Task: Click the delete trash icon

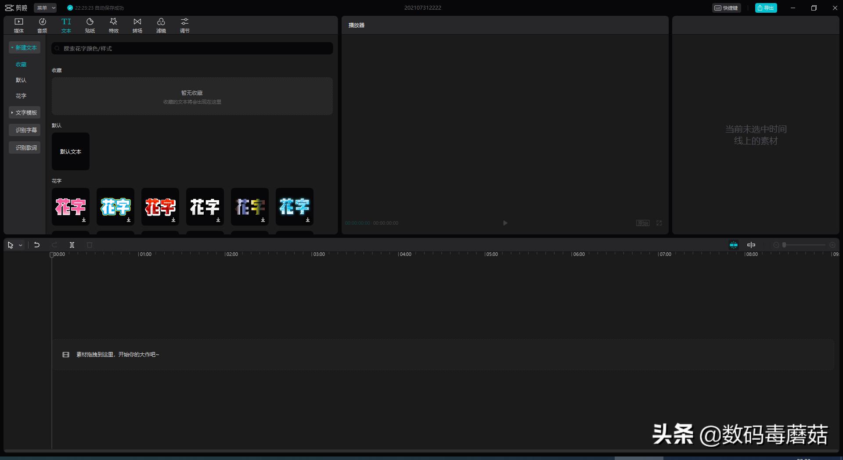Action: (x=90, y=245)
